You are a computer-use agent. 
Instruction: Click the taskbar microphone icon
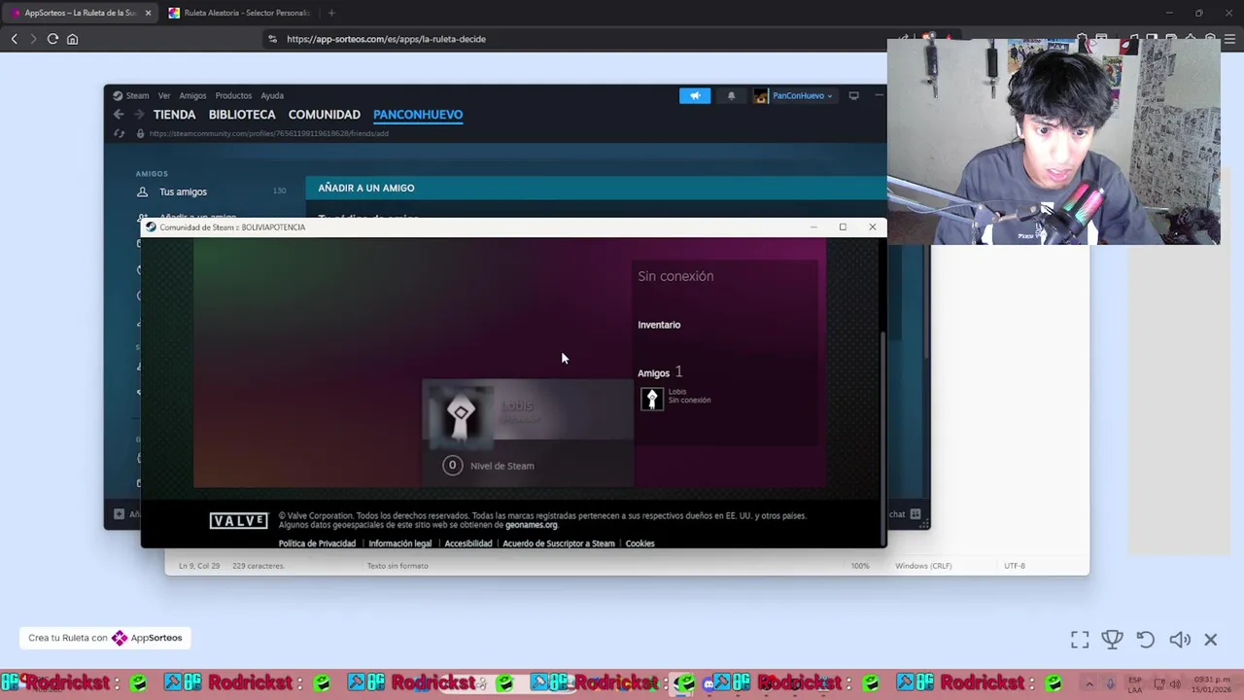(x=1110, y=683)
